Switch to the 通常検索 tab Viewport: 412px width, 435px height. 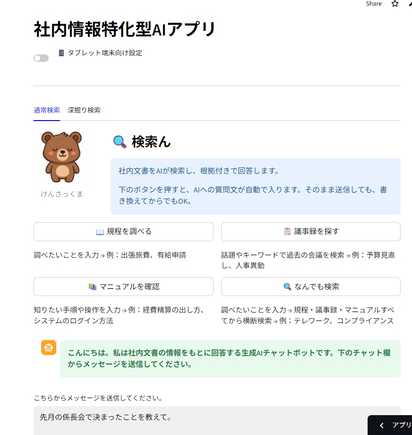coord(47,110)
